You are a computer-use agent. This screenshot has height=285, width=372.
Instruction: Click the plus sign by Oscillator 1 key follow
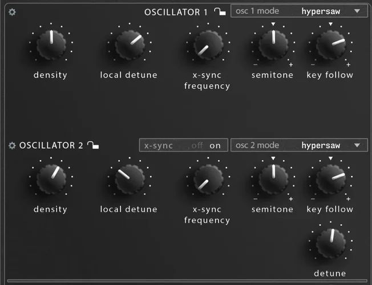click(x=348, y=65)
